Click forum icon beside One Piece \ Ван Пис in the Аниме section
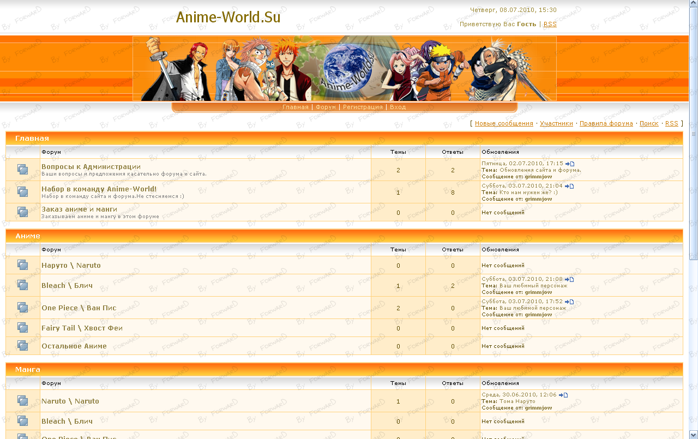Image resolution: width=698 pixels, height=439 pixels. 22,308
